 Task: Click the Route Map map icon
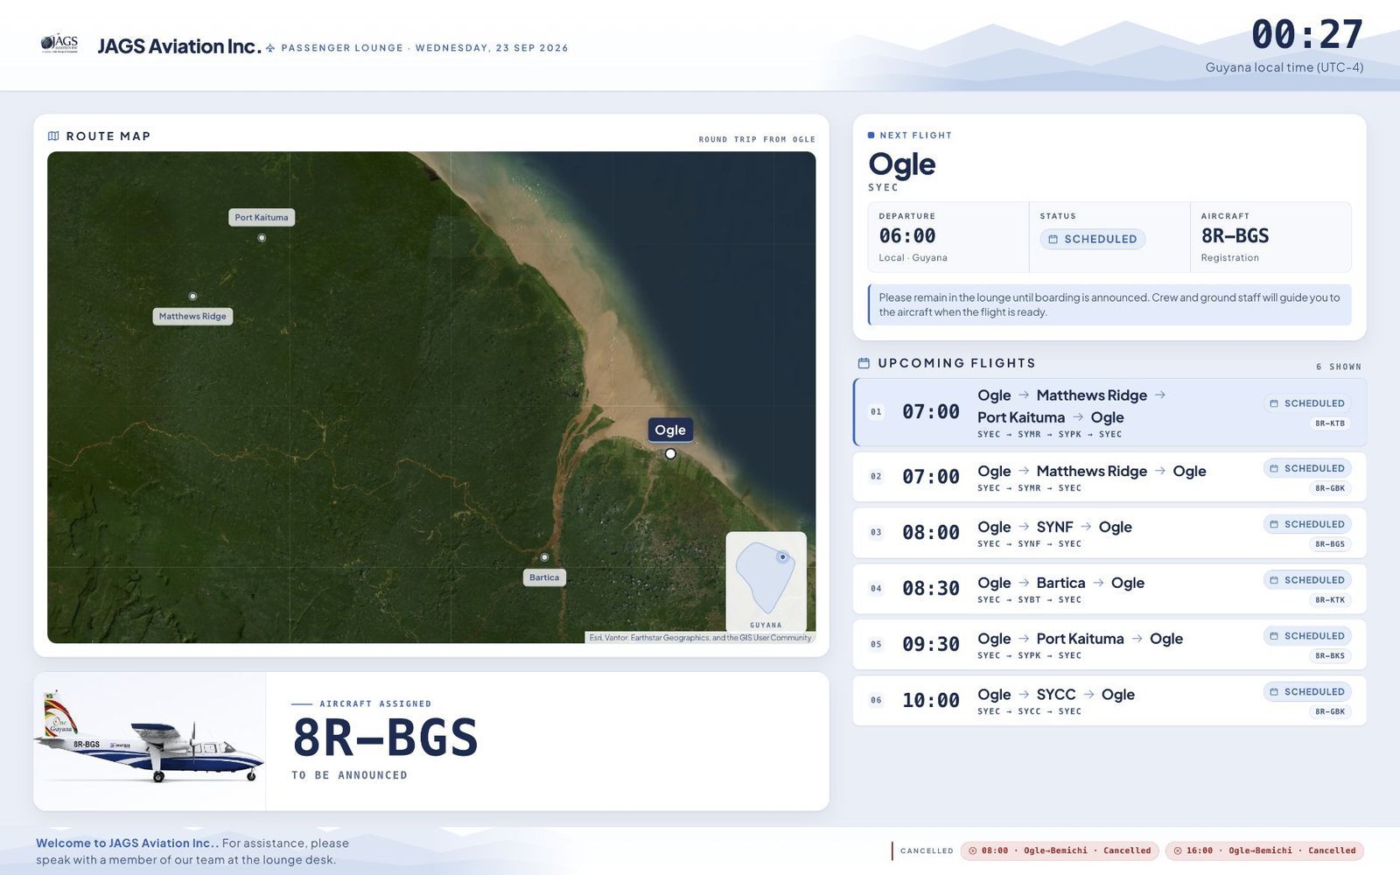53,136
